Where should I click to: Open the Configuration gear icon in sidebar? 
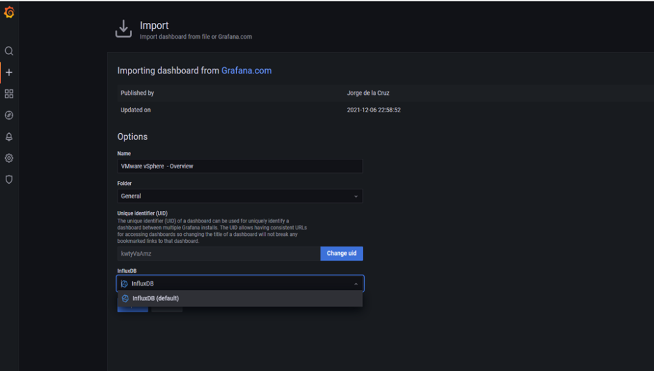pyautogui.click(x=9, y=158)
